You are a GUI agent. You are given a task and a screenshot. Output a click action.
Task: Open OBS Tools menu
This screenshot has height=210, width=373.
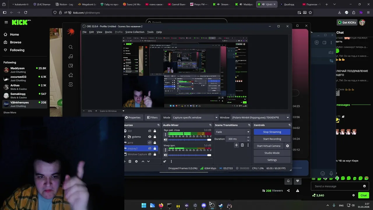click(150, 32)
